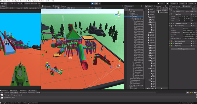The image size is (197, 104).
Task: Toggle scene lighting bulb icon
Action: coord(59,8)
